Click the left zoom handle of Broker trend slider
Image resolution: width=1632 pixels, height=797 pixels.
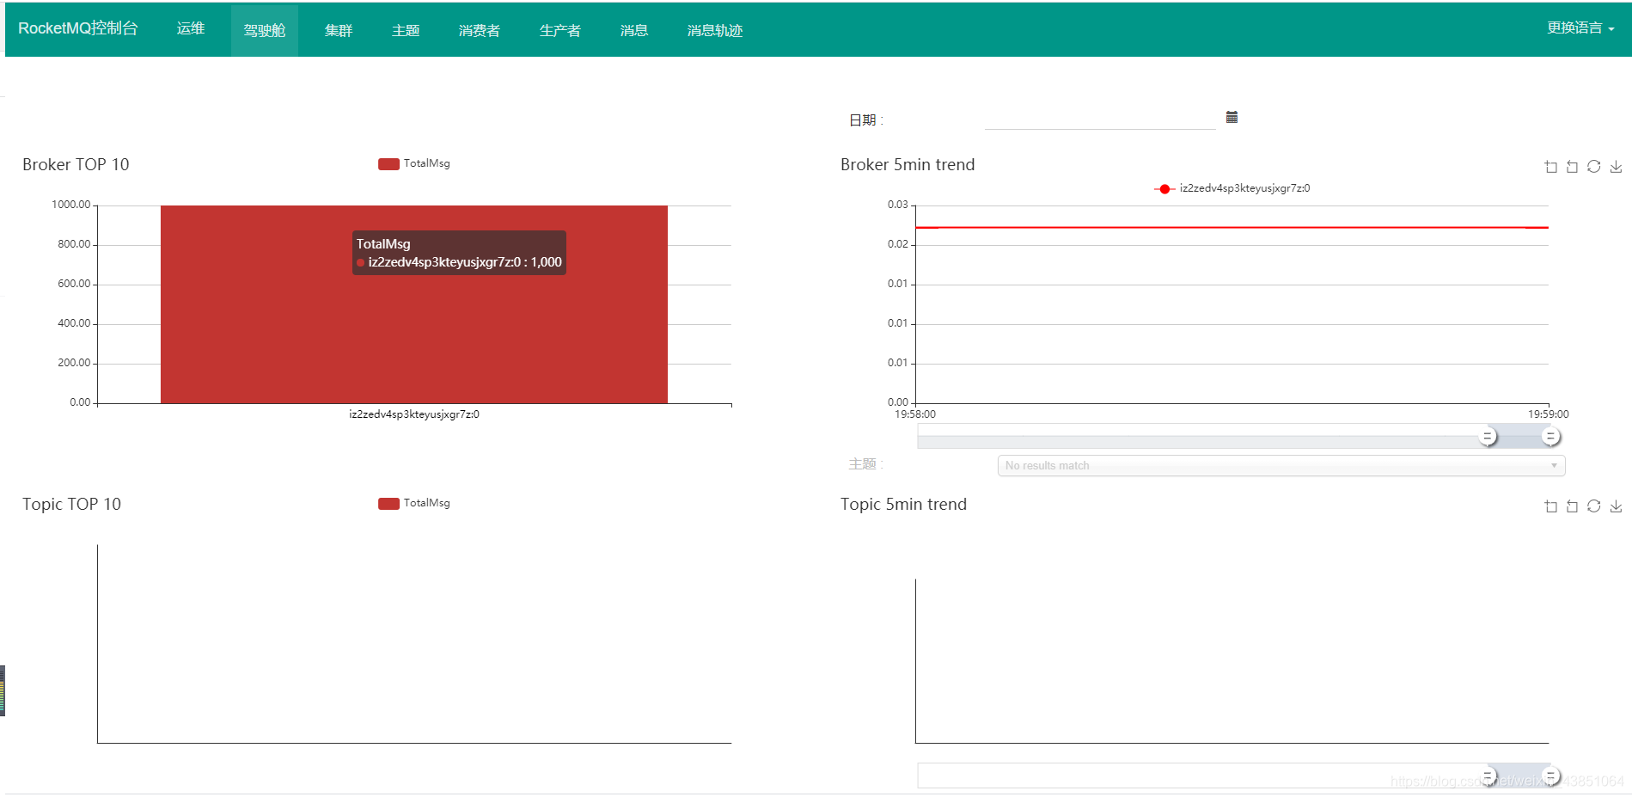tap(1488, 437)
